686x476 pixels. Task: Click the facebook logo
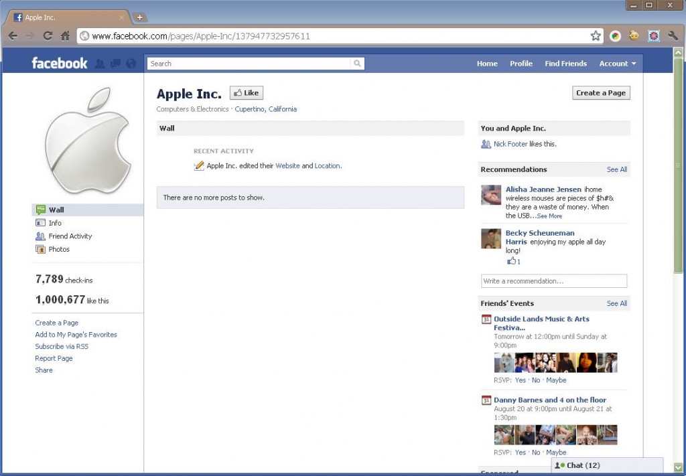point(60,64)
